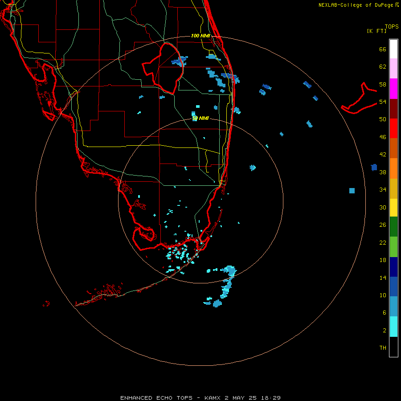This screenshot has width=401, height=401.
Task: Click the yellow legend swatch
Action: pos(393,207)
